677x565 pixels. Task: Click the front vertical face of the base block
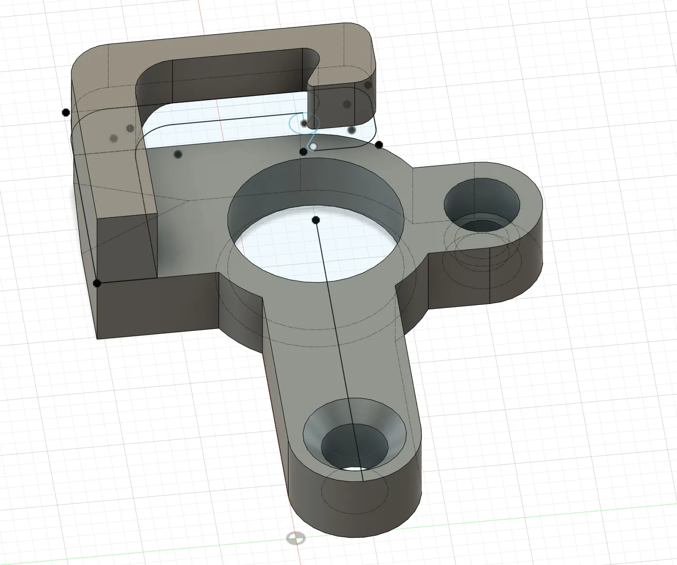point(157,305)
